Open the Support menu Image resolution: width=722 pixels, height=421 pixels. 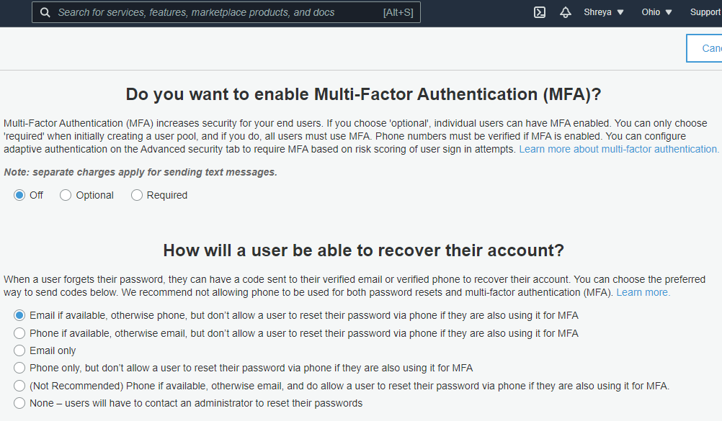pos(705,12)
